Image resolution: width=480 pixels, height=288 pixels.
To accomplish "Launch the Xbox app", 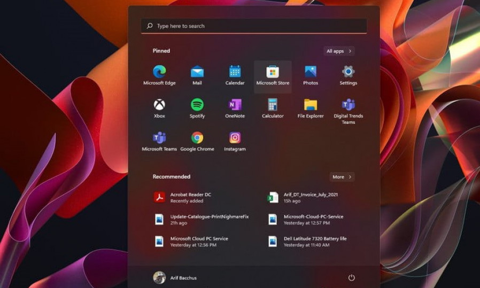I will (x=159, y=109).
